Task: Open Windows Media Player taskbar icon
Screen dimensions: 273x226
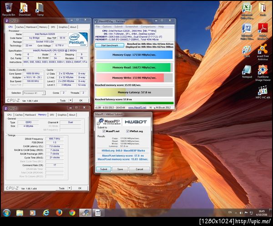Action: (x=33, y=213)
